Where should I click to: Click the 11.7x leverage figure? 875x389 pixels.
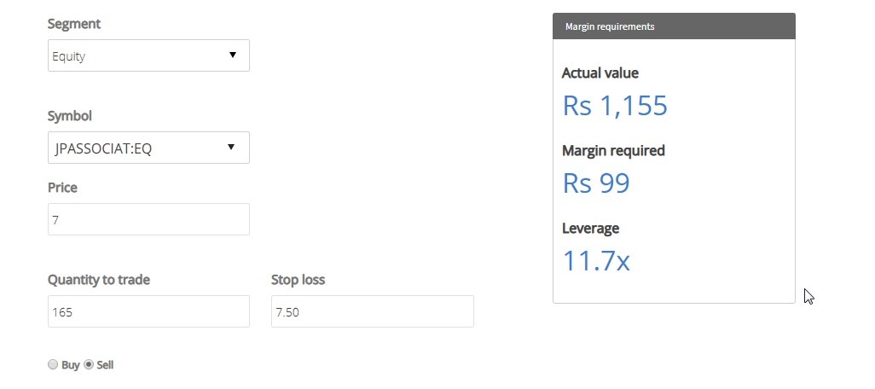(596, 261)
